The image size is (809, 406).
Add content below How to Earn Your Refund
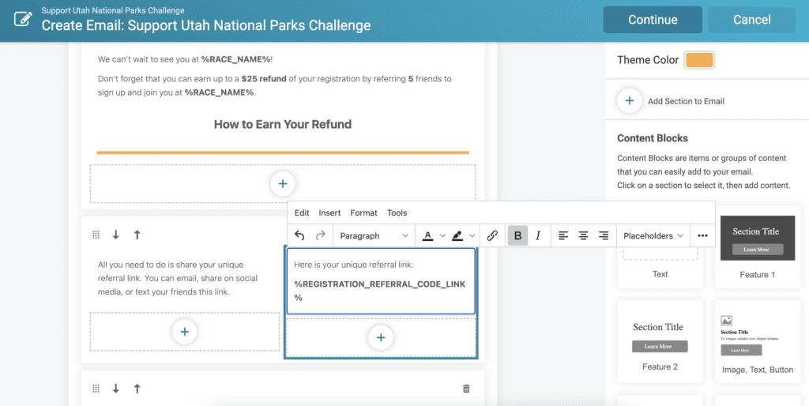[283, 184]
